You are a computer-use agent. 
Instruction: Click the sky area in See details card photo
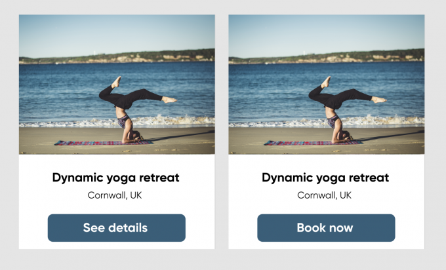pos(117,33)
